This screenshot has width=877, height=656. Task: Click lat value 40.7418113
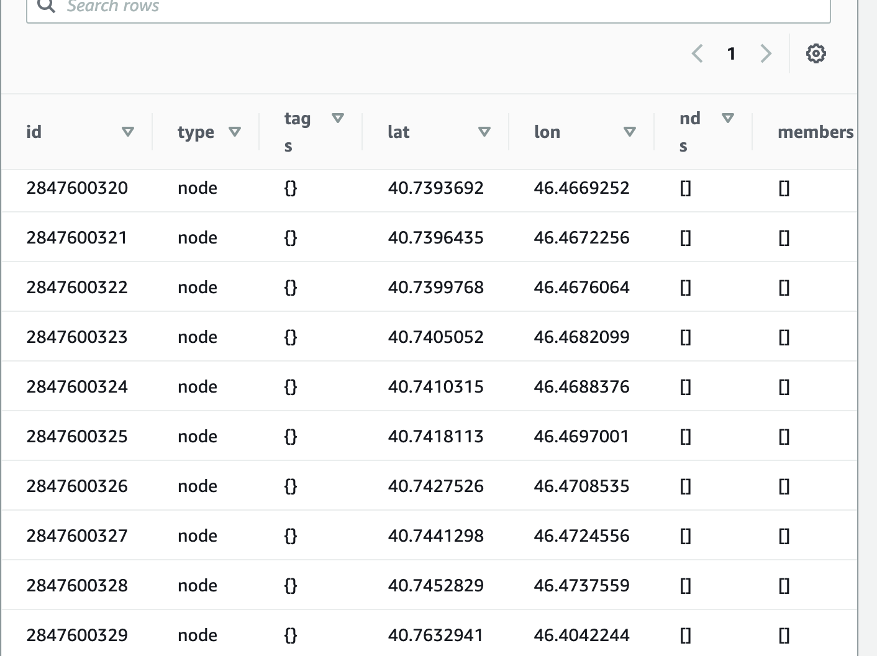[435, 436]
